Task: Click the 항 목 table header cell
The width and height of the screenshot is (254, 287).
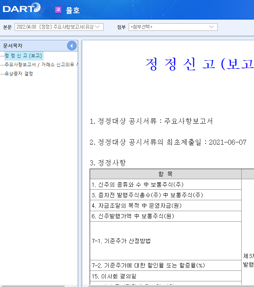Action: (166, 174)
